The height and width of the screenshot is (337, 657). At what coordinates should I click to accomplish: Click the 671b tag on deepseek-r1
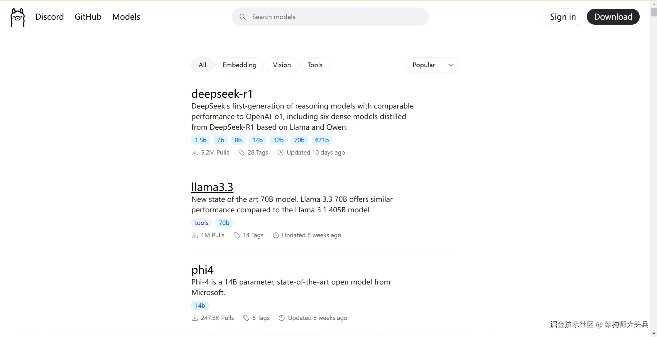(x=322, y=140)
